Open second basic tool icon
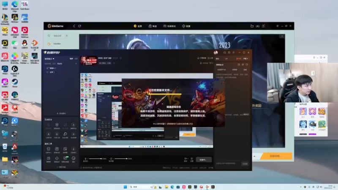Image resolution: width=338 pixels, height=190 pixels. 57,150
